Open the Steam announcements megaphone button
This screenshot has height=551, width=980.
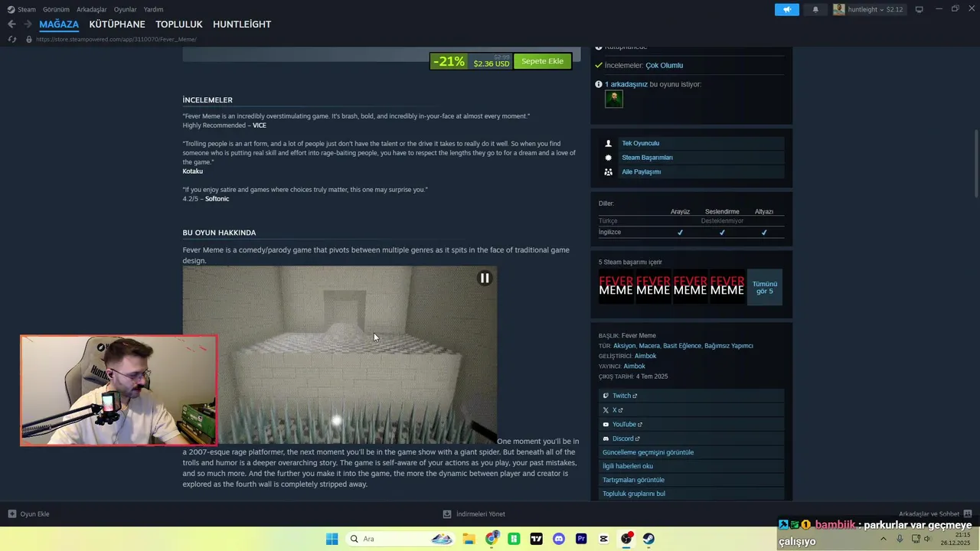(x=786, y=9)
